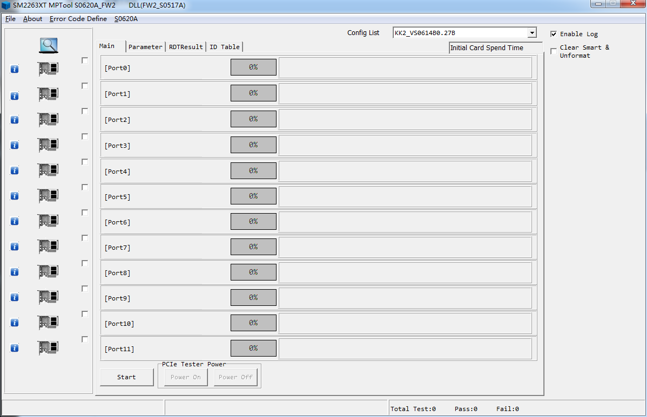Select the PCIe card icon in the sixth row

pos(48,196)
